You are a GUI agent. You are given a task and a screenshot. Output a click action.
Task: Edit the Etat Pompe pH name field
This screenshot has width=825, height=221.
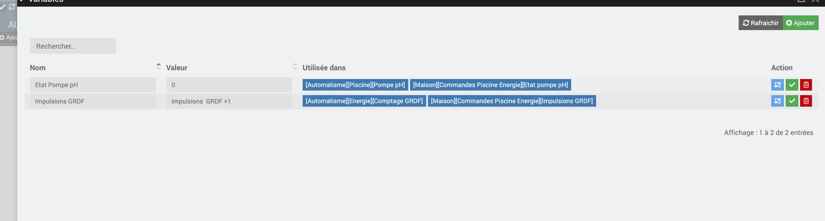tap(93, 85)
